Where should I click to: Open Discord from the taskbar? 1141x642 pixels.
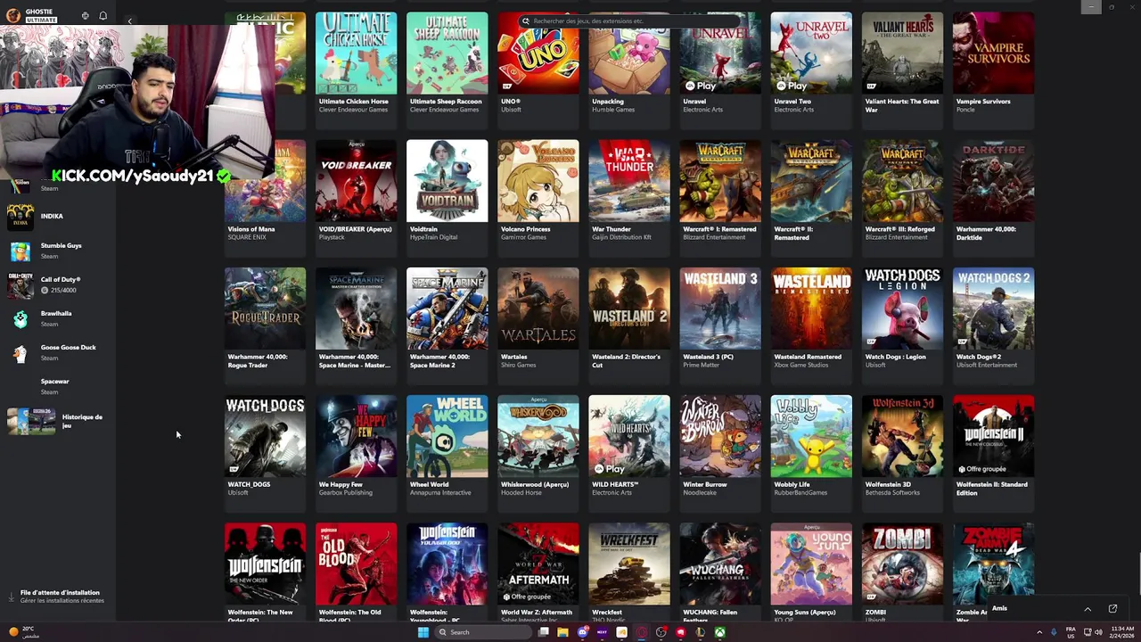click(x=582, y=632)
